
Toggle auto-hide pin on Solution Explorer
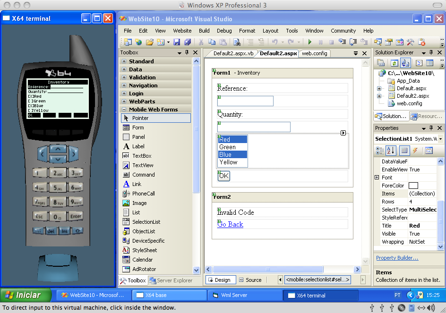pyautogui.click(x=431, y=52)
